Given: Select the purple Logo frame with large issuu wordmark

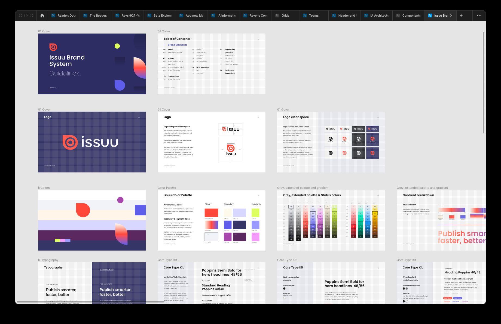Looking at the screenshot, I should tap(92, 142).
